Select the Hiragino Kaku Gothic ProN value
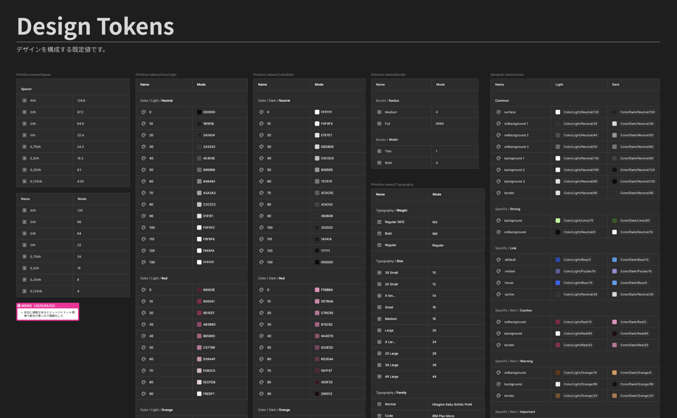Screen dimensions: 677x418 point(452,405)
